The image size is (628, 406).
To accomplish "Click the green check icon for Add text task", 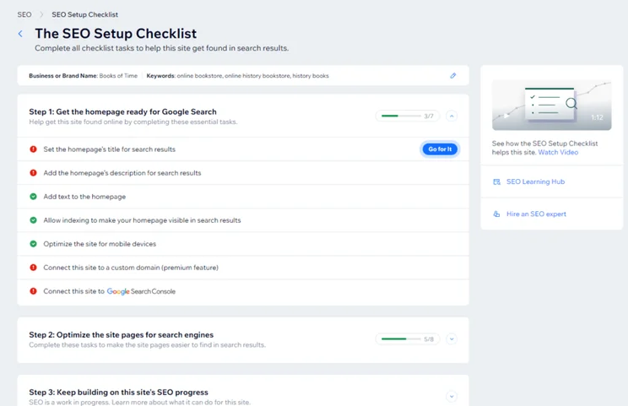I will tap(33, 197).
